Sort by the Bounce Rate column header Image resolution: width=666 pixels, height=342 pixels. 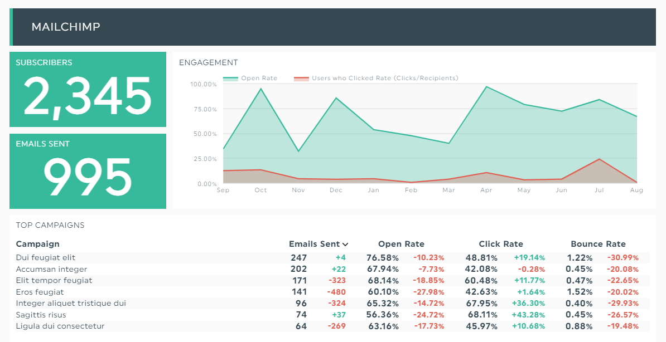pos(598,244)
